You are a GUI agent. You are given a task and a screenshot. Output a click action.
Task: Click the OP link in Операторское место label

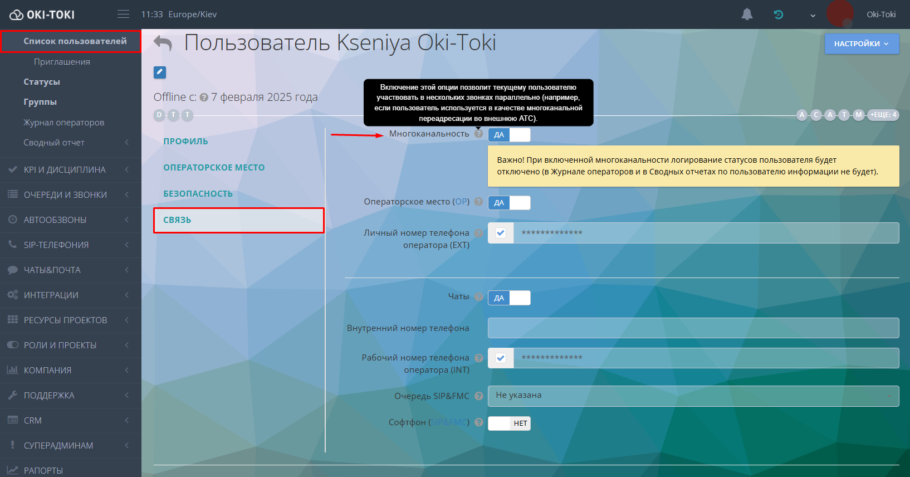[461, 202]
